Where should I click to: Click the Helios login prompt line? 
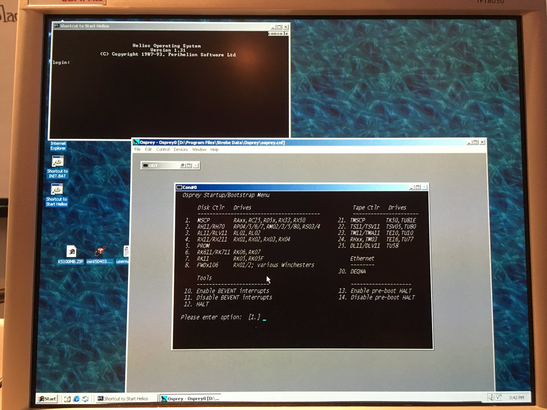61,62
